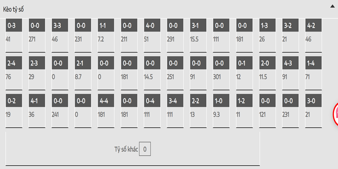Screen dimensions: 338x169
Task: Select the 2-4 score with odds 76
Action: pos(14,73)
